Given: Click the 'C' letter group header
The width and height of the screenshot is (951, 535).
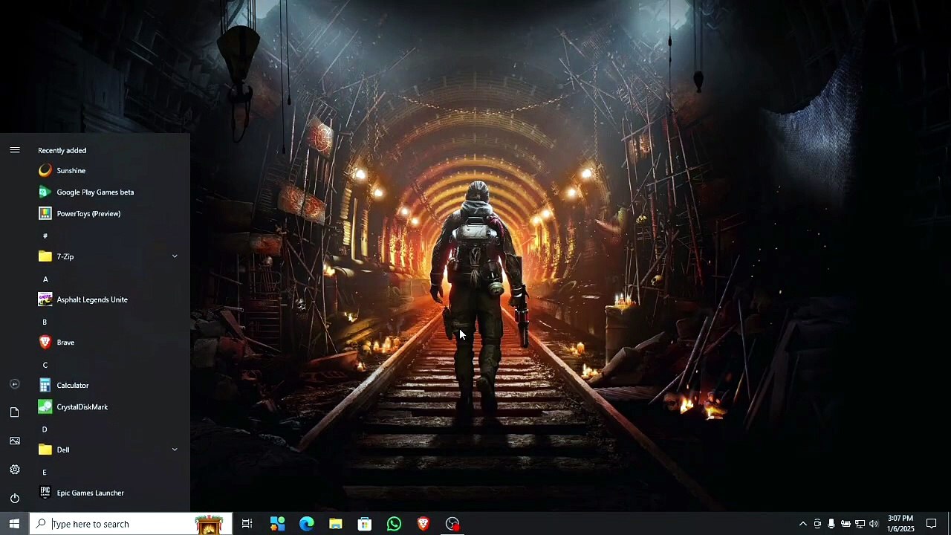Looking at the screenshot, I should (45, 365).
